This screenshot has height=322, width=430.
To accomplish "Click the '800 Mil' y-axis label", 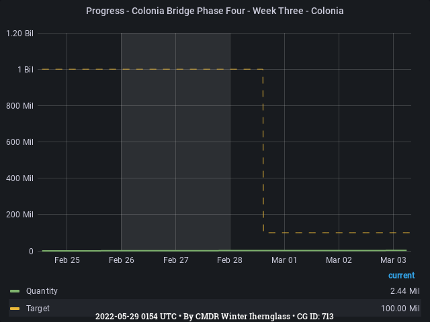I will (19, 106).
